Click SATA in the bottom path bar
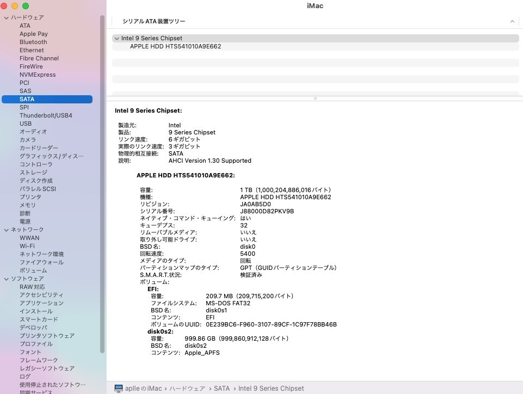The height and width of the screenshot is (394, 523). coord(222,389)
